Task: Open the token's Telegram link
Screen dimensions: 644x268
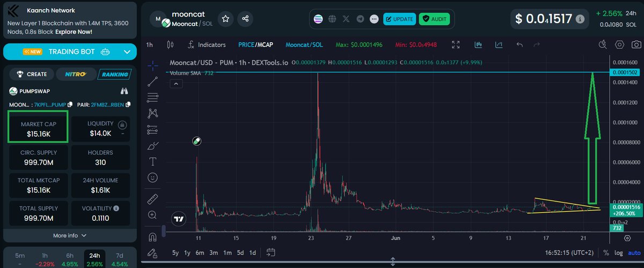Action: 360,19
